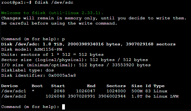The width and height of the screenshot is (191, 111).
Task: Click the typed 'p' command character
Action: pos(63,39)
